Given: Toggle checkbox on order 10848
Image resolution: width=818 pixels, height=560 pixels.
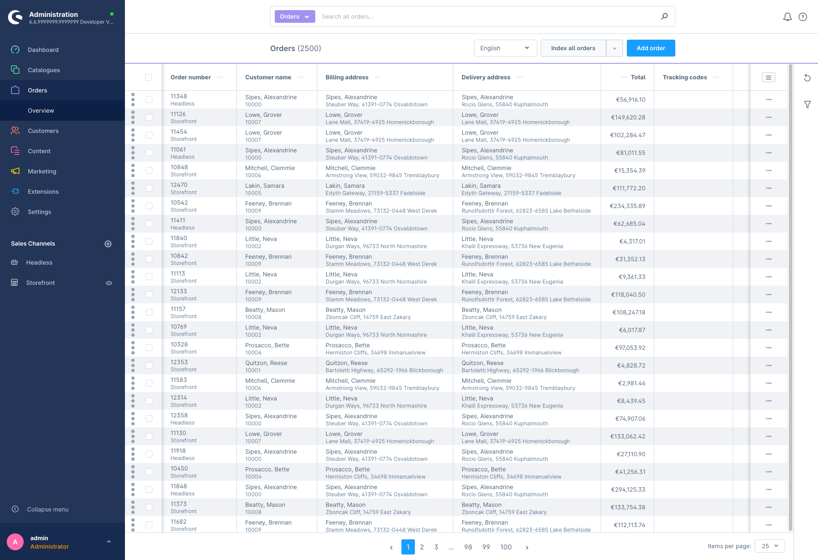Looking at the screenshot, I should pos(150,171).
